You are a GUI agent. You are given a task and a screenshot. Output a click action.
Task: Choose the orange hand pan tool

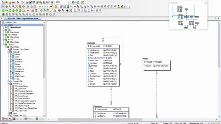click(7, 7)
